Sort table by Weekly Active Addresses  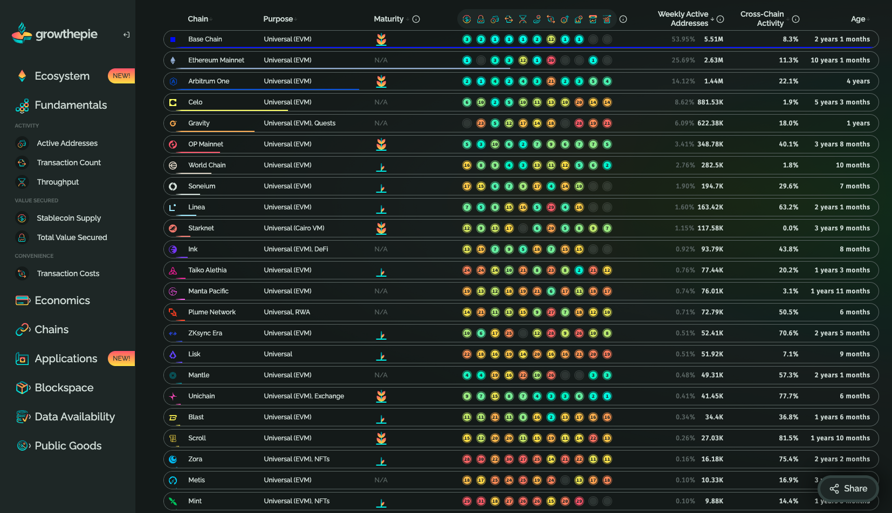[683, 19]
